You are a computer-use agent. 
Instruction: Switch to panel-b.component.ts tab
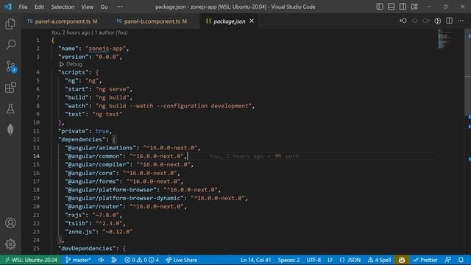pyautogui.click(x=152, y=21)
